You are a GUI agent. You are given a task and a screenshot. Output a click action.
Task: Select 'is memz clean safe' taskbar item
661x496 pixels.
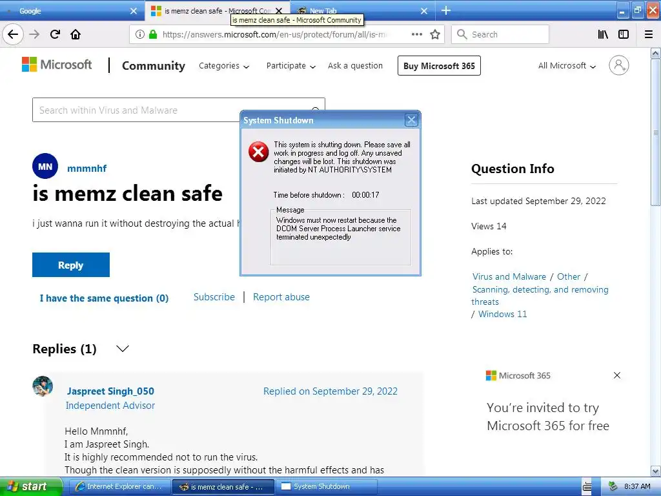[x=223, y=486]
